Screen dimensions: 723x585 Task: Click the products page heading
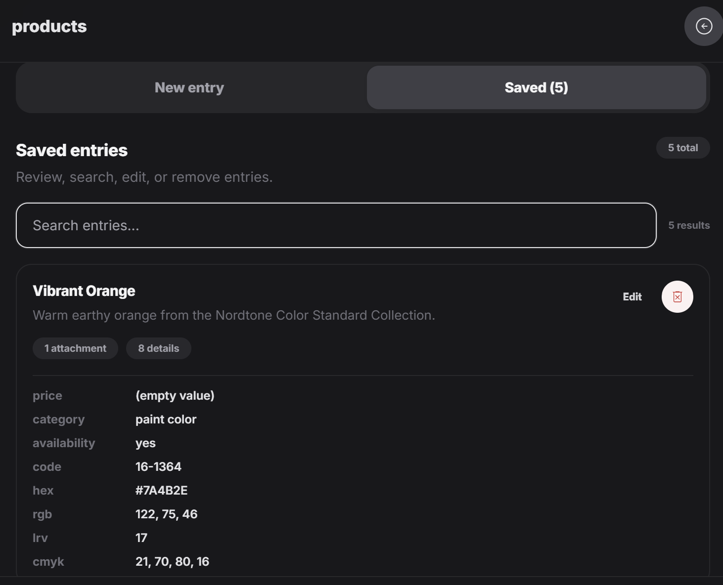pyautogui.click(x=49, y=26)
